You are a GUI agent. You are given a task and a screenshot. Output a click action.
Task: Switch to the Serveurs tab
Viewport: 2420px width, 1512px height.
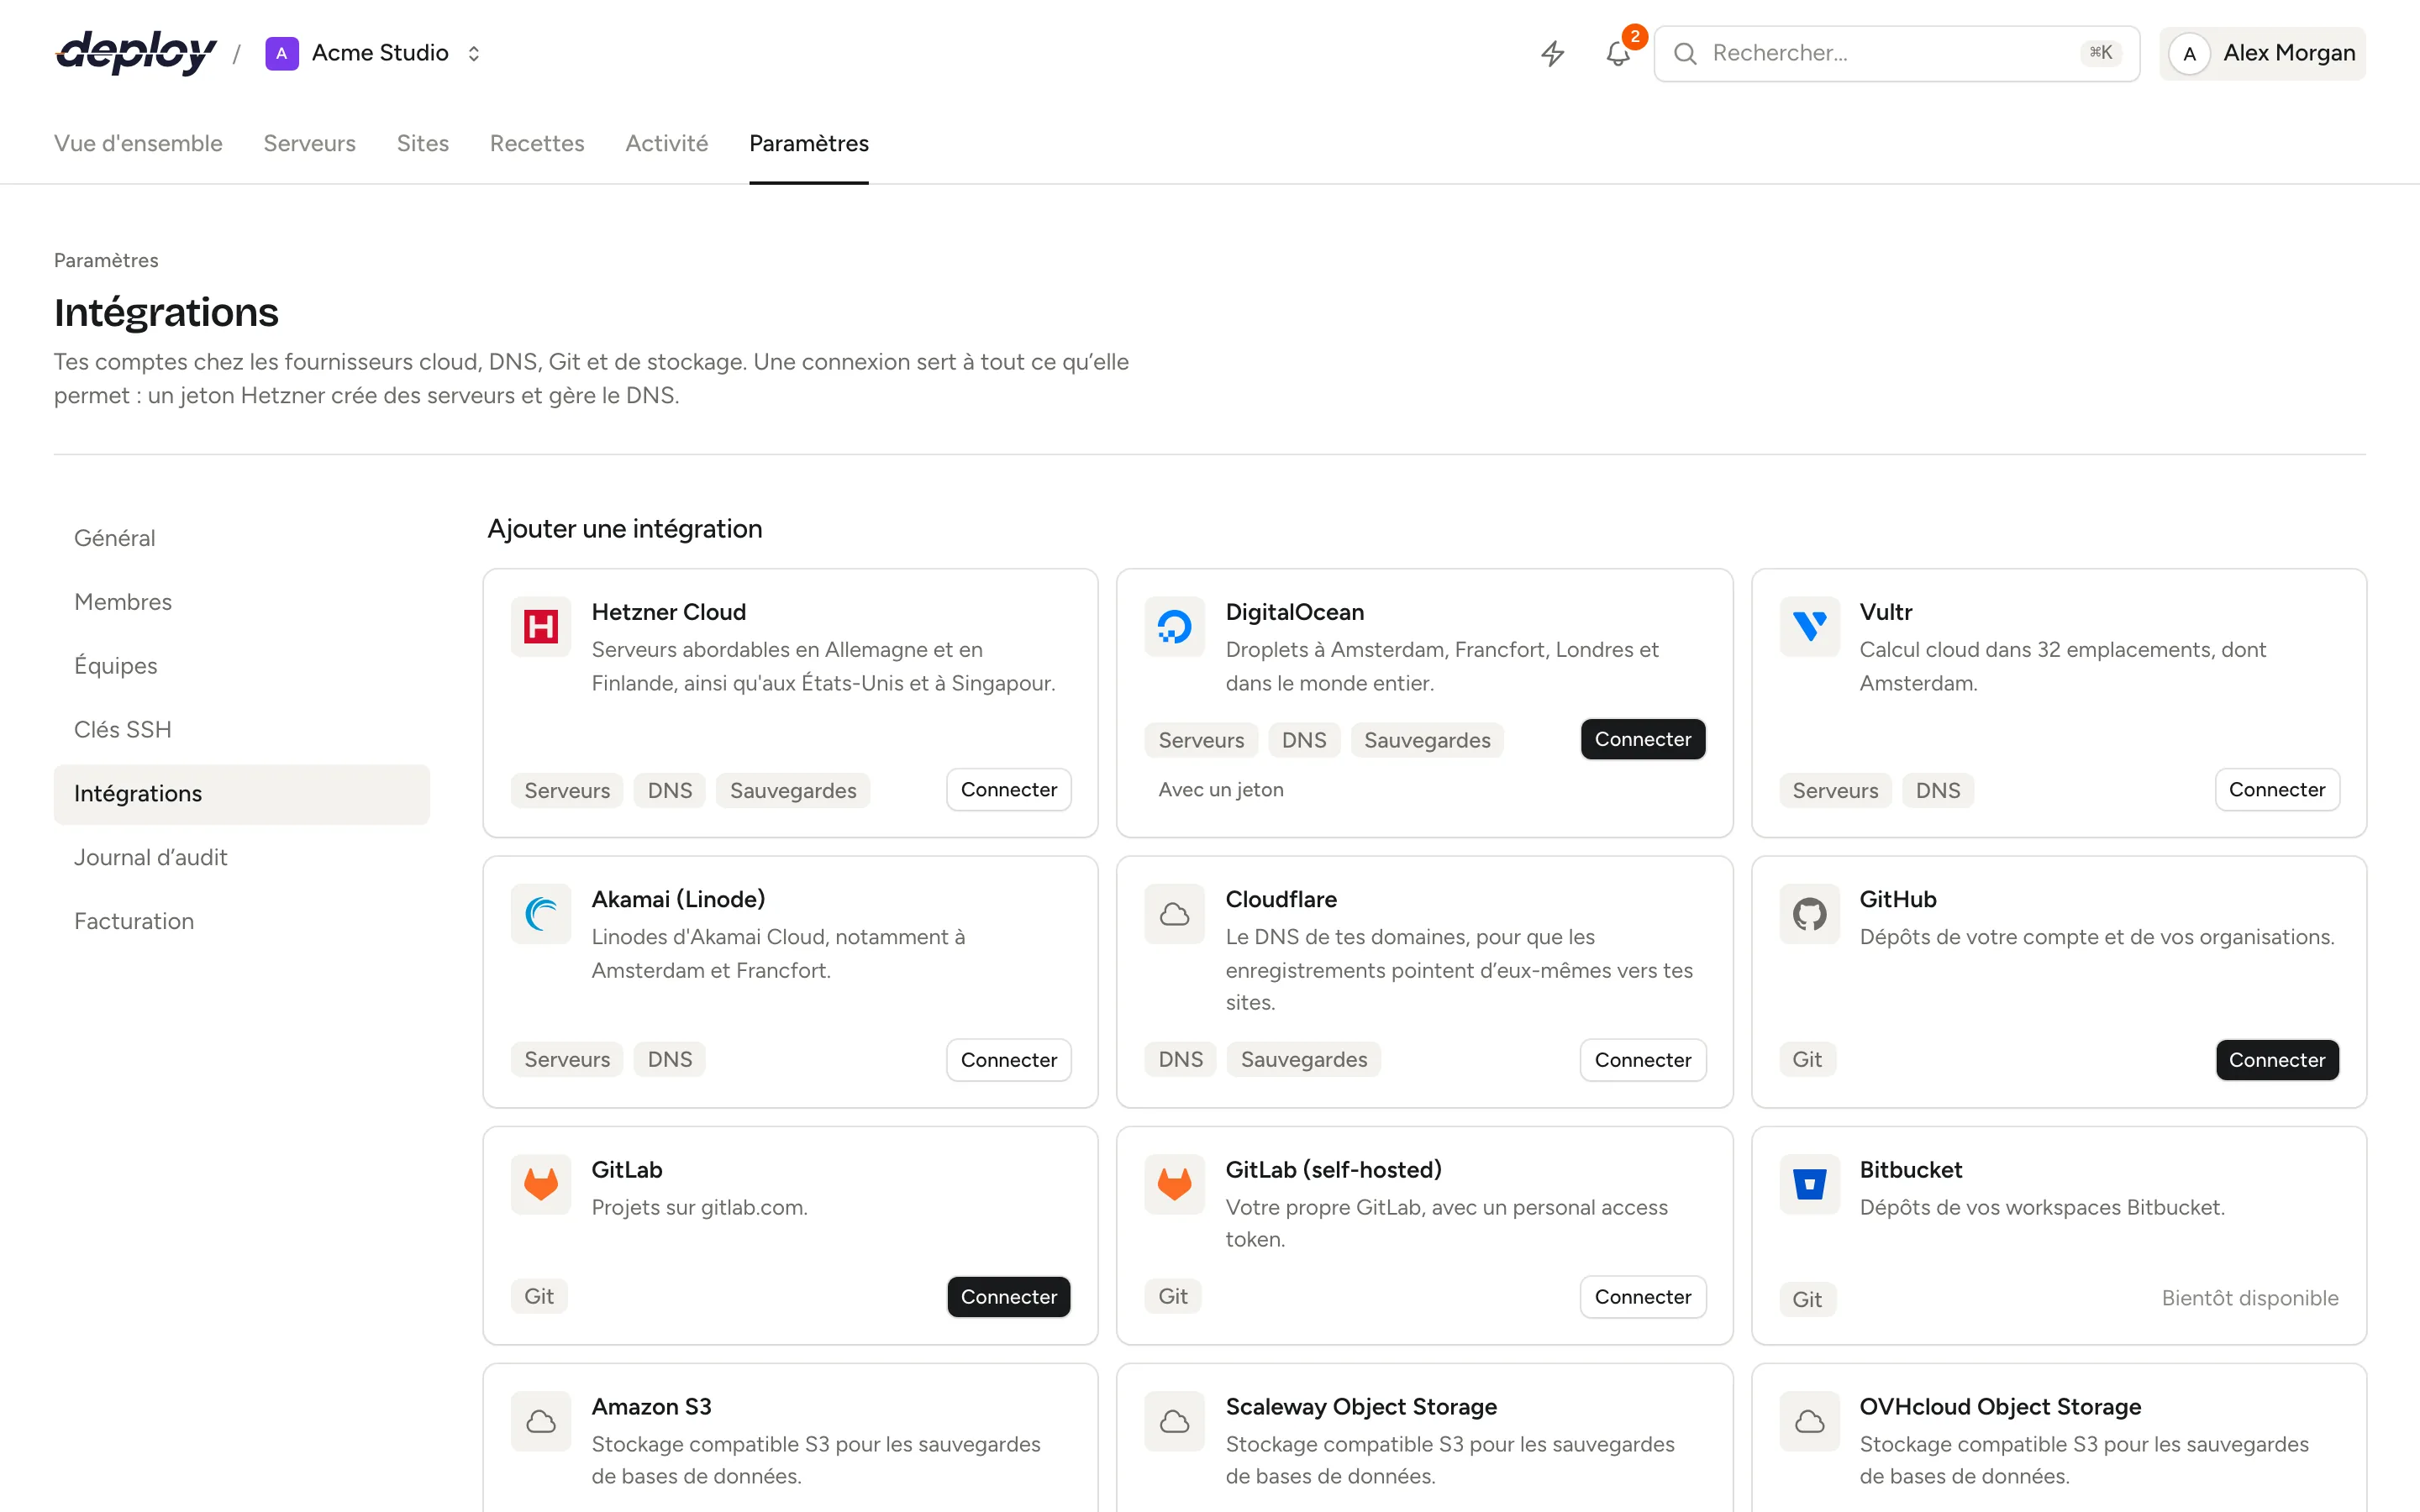[309, 143]
